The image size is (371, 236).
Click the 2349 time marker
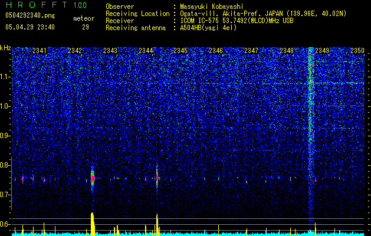322,51
